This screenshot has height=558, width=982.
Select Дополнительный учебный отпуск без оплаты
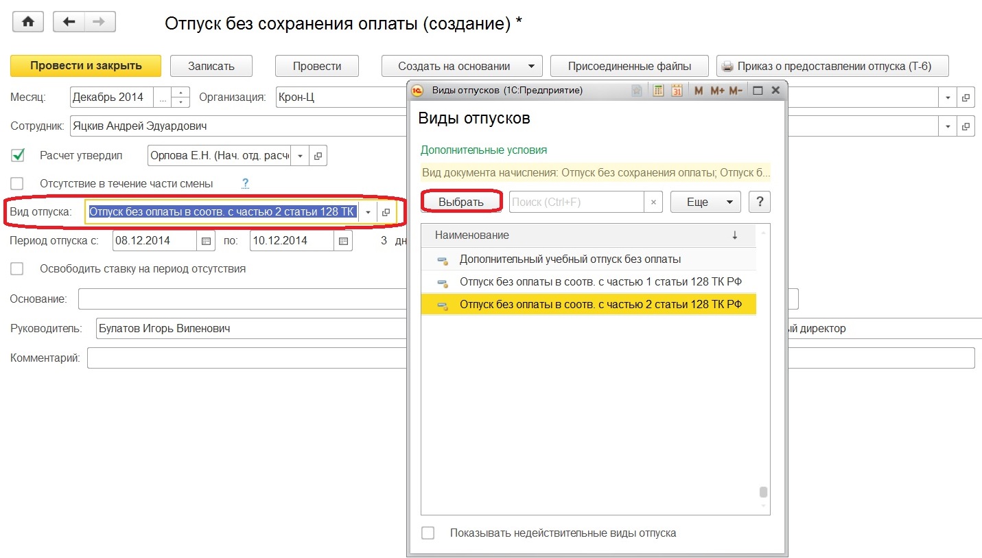pyautogui.click(x=570, y=259)
